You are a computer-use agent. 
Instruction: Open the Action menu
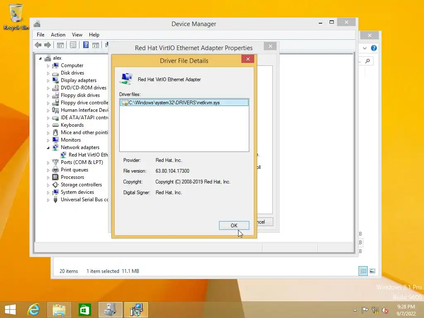(x=58, y=35)
